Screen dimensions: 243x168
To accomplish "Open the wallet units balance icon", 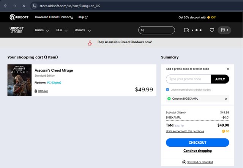I will [186, 30].
